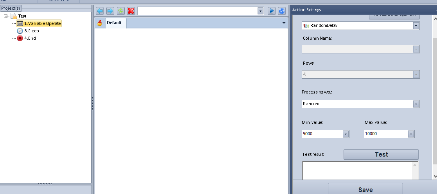Viewport: 437px width, 194px height.
Task: Open the RandomDelay variable dropdown
Action: [x=416, y=26]
